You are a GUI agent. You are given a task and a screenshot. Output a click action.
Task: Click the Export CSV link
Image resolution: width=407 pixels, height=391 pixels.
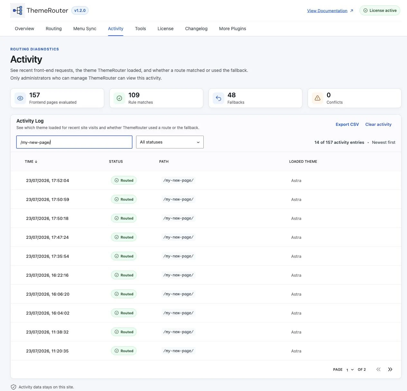click(347, 125)
